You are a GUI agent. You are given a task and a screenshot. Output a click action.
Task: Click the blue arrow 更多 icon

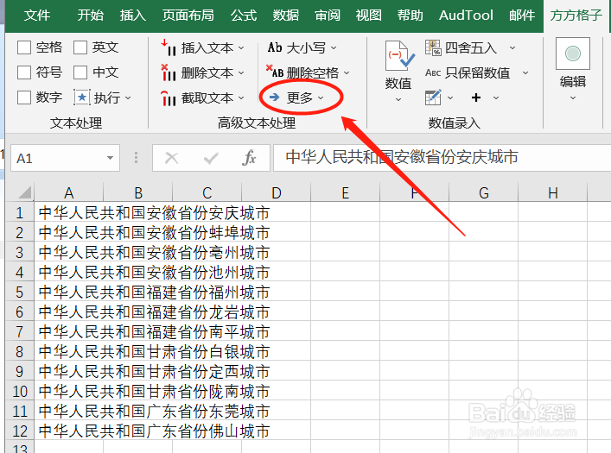point(274,97)
